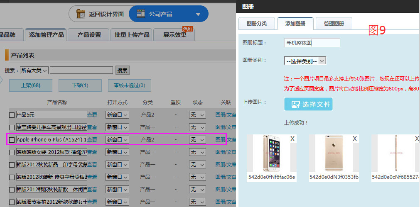Image resolution: width=420 pixels, height=207 pixels.
Task: Check the 康宝路婴儿推车 product row checkbox
Action: [x=12, y=127]
